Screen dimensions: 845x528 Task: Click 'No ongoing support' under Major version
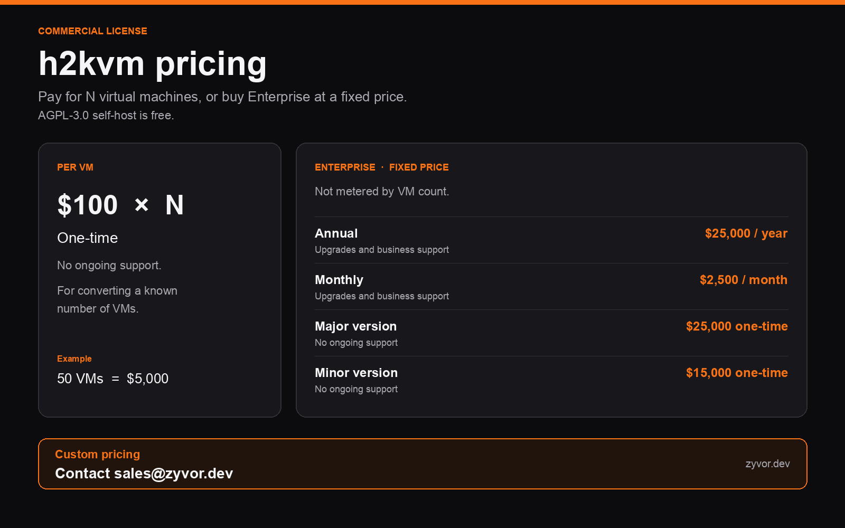point(356,343)
